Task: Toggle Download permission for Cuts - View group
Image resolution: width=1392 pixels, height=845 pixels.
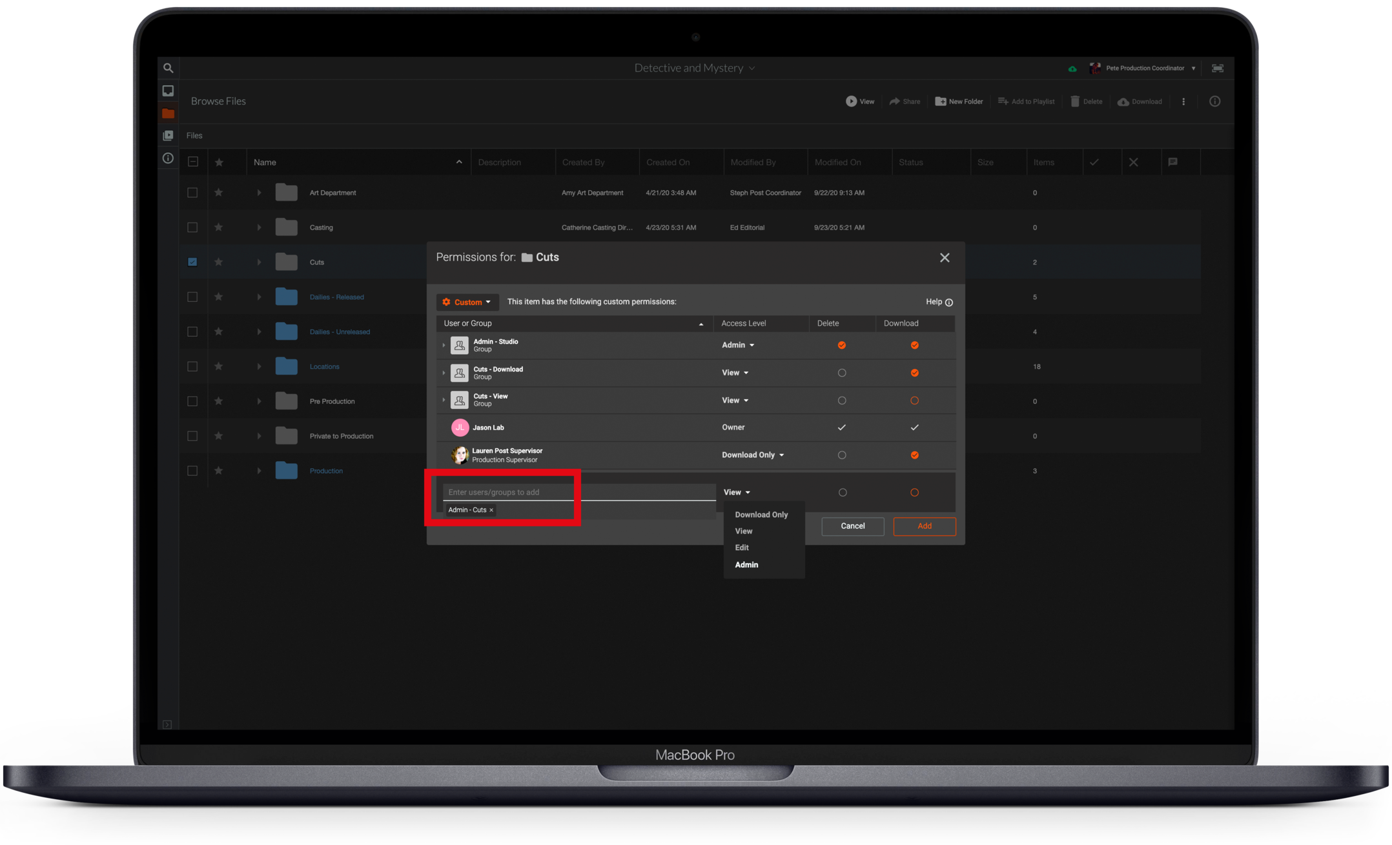Action: tap(914, 401)
